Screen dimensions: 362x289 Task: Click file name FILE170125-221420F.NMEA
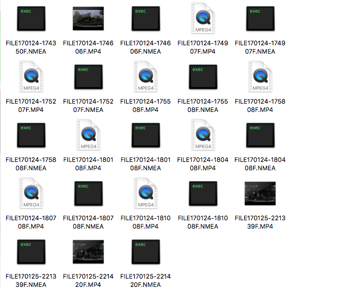click(x=145, y=281)
